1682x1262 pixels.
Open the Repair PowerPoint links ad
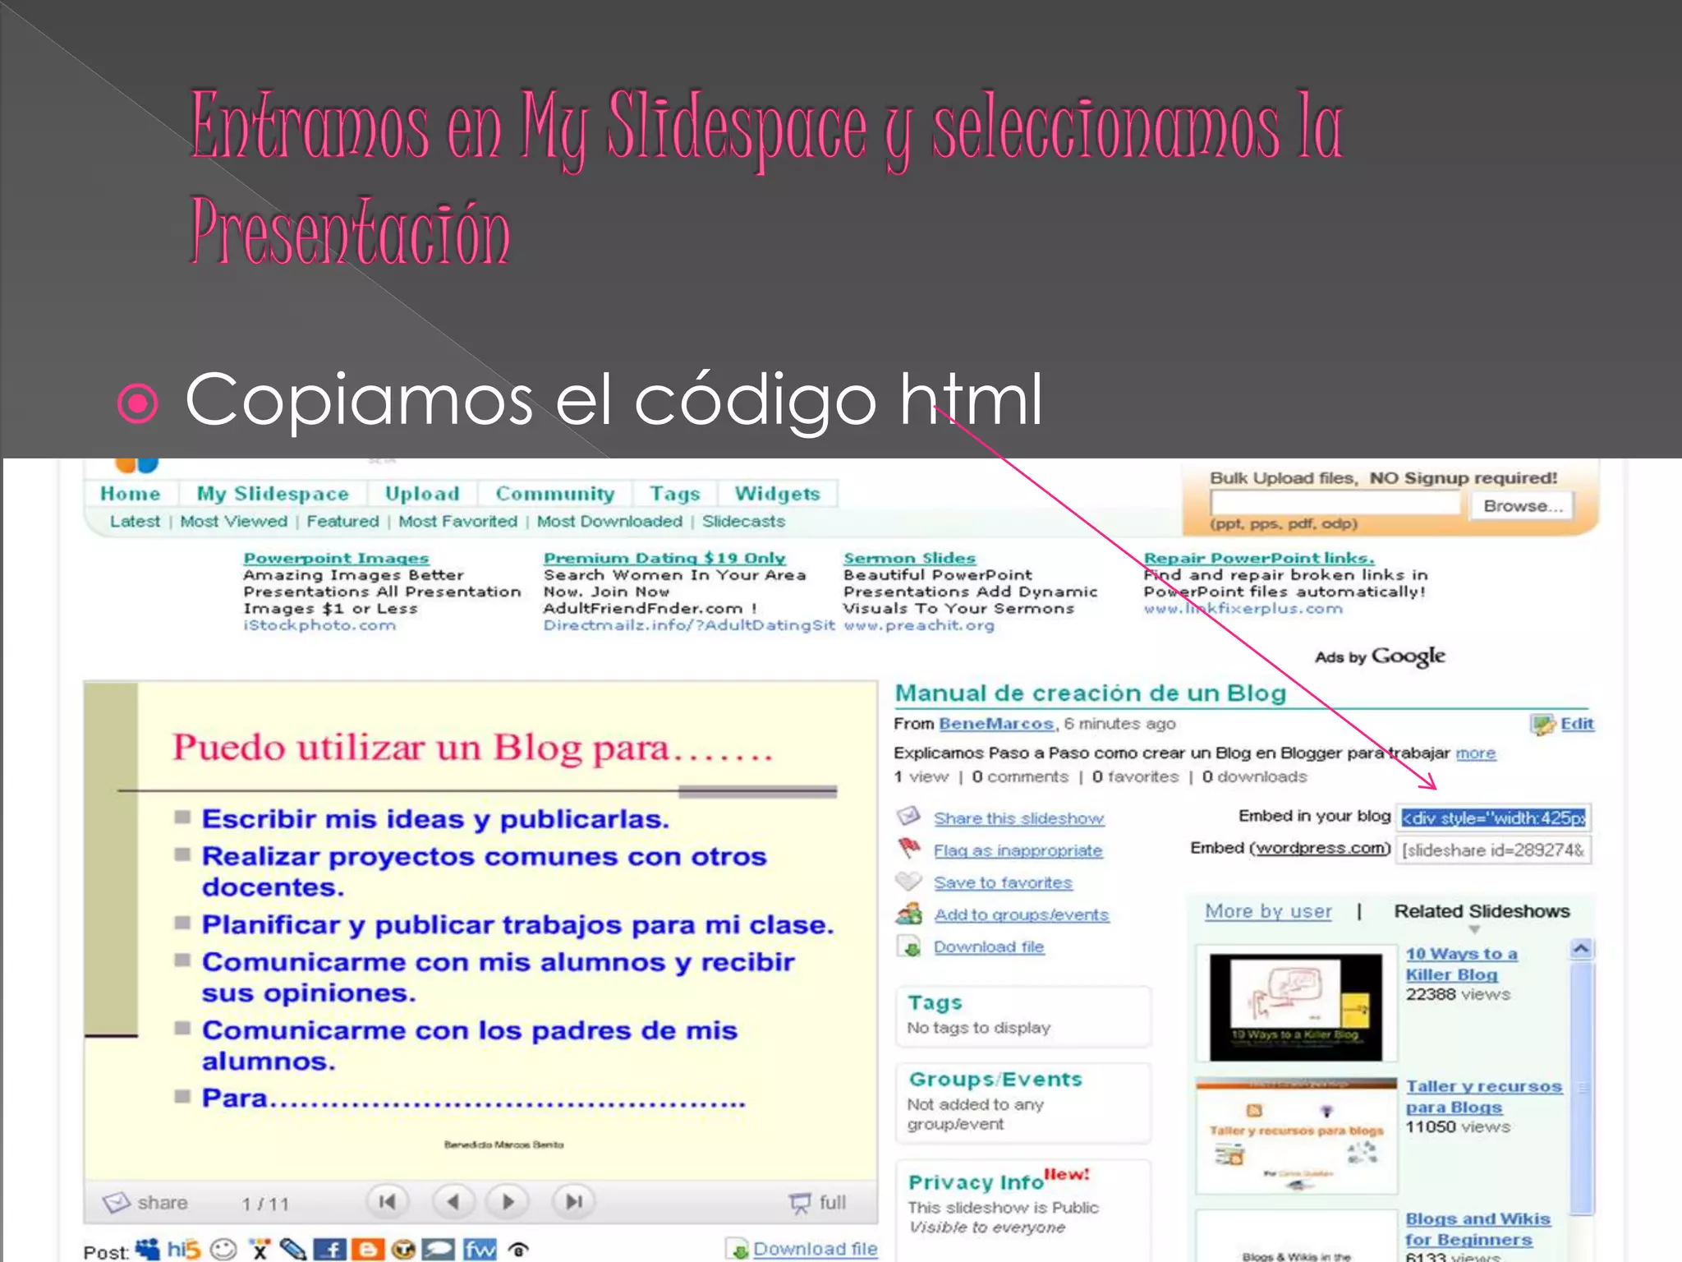pos(1259,558)
